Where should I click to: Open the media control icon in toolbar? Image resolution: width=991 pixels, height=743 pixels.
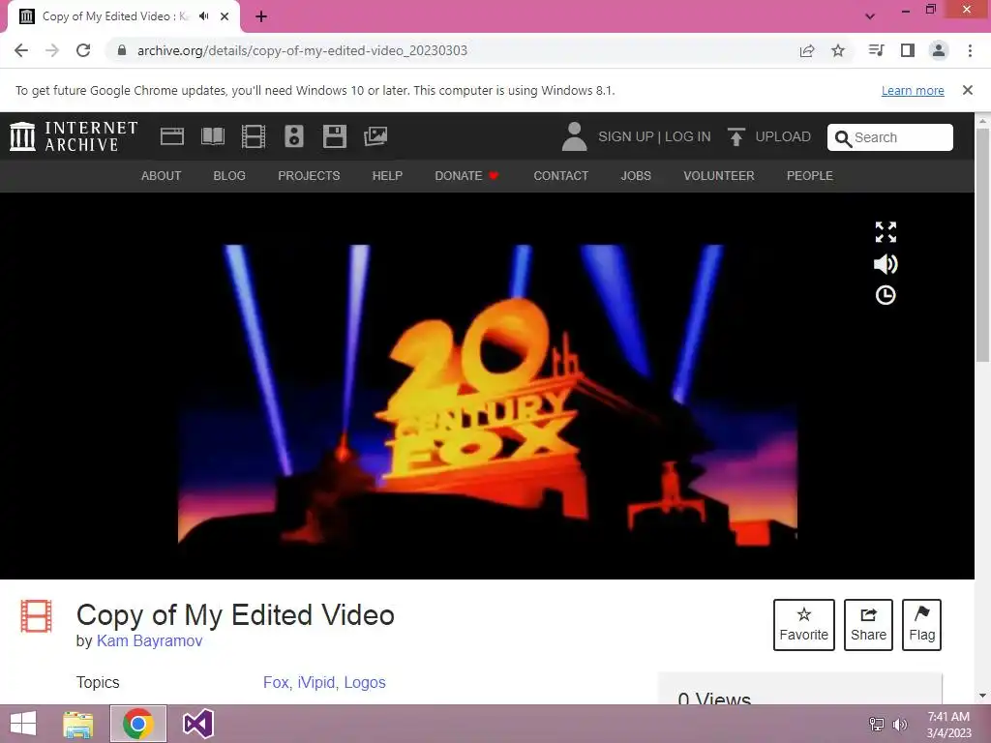pos(876,50)
